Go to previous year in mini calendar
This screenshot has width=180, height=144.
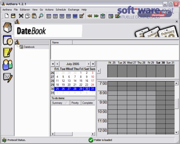[53, 64]
